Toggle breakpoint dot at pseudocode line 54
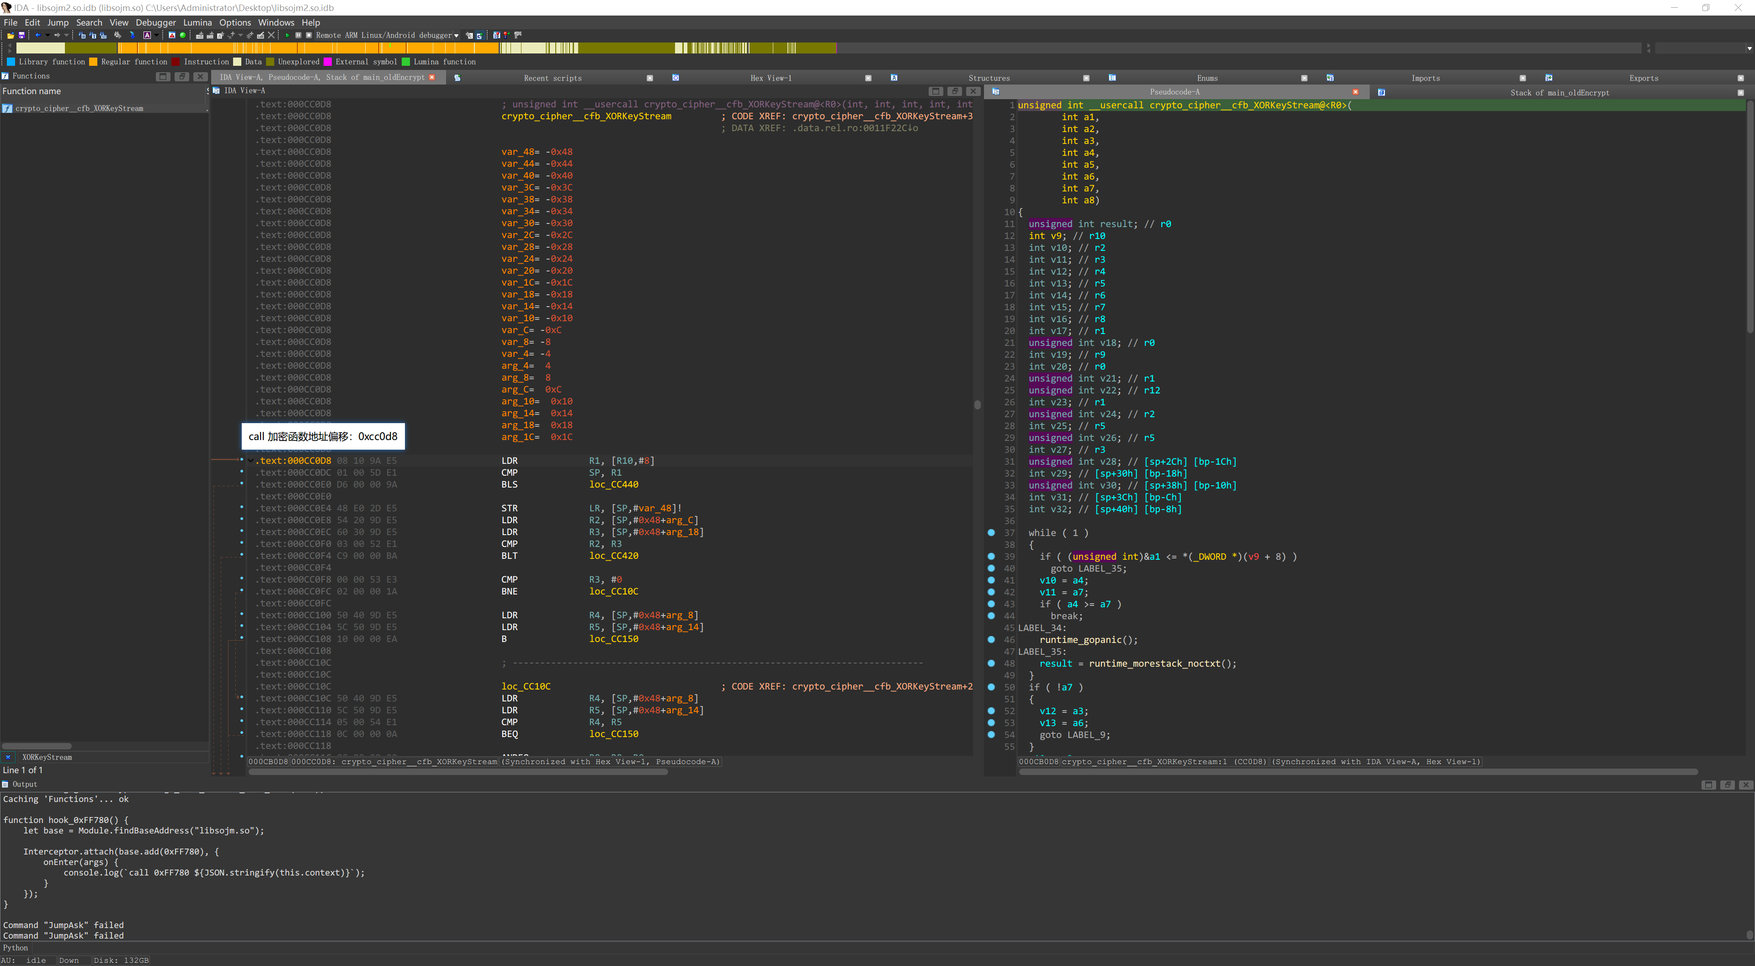 point(991,734)
